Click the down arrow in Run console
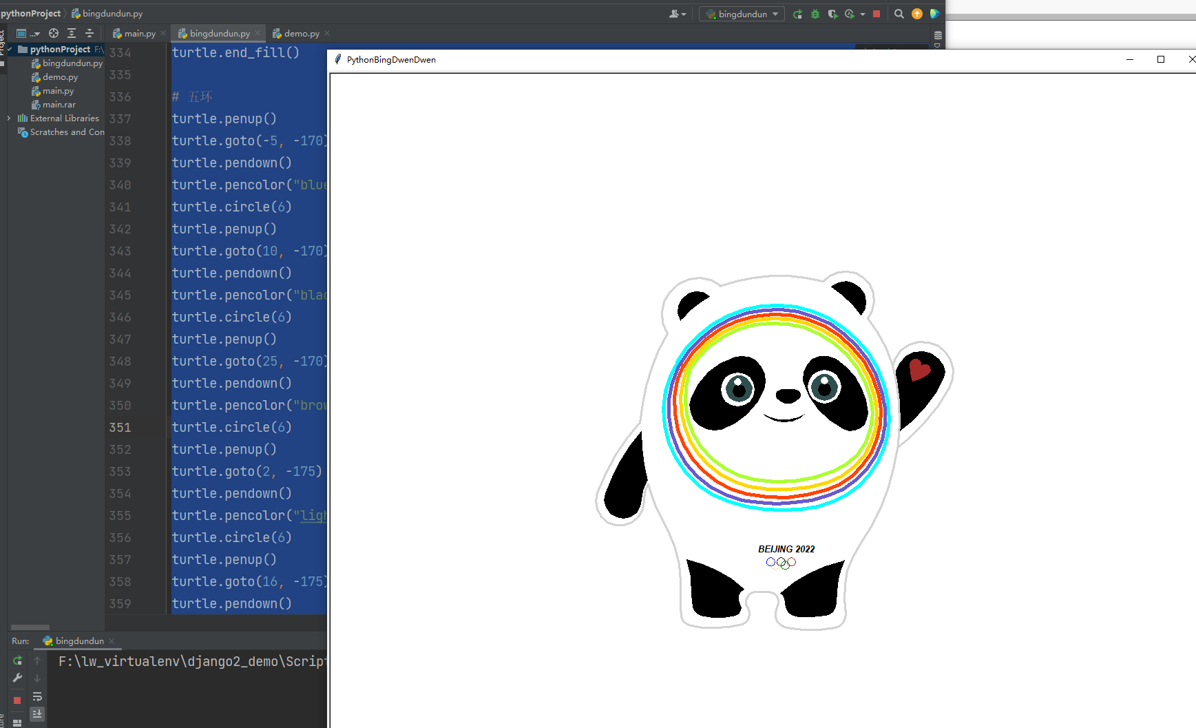Image resolution: width=1196 pixels, height=728 pixels. [37, 678]
